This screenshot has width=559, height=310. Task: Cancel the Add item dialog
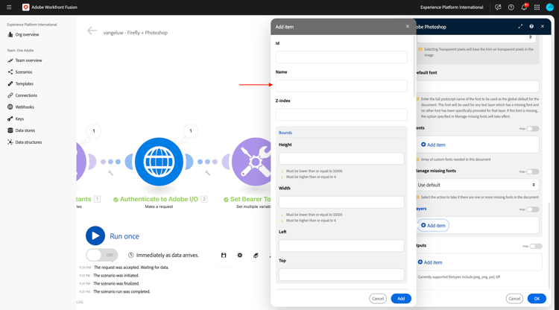click(x=378, y=299)
